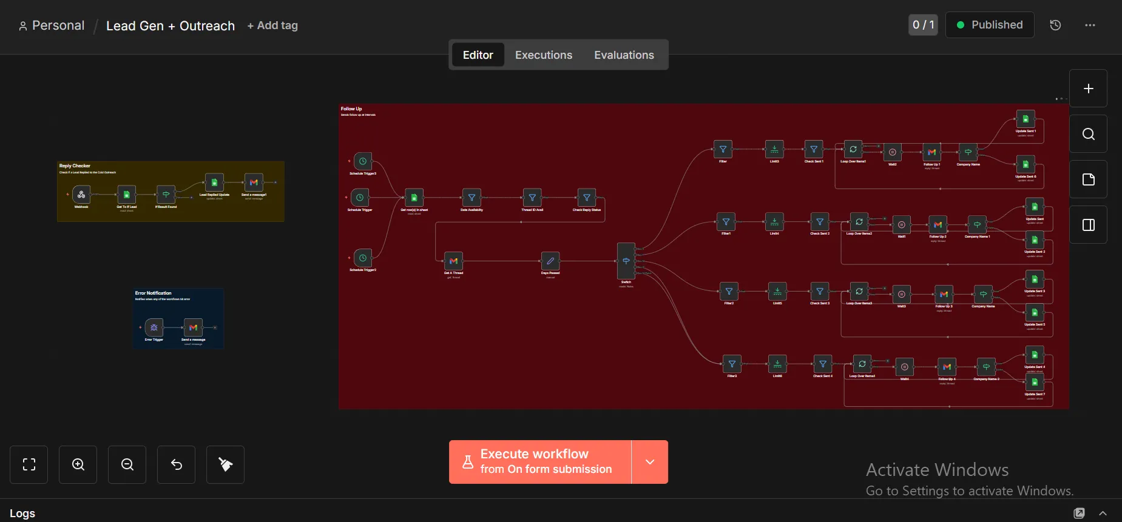Open the Loop Over Items4 node
Image resolution: width=1122 pixels, height=522 pixels.
862,364
